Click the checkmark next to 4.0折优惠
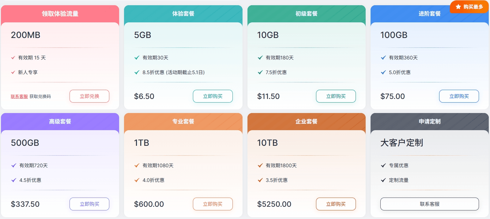Image resolution: width=490 pixels, height=219 pixels. [136, 180]
